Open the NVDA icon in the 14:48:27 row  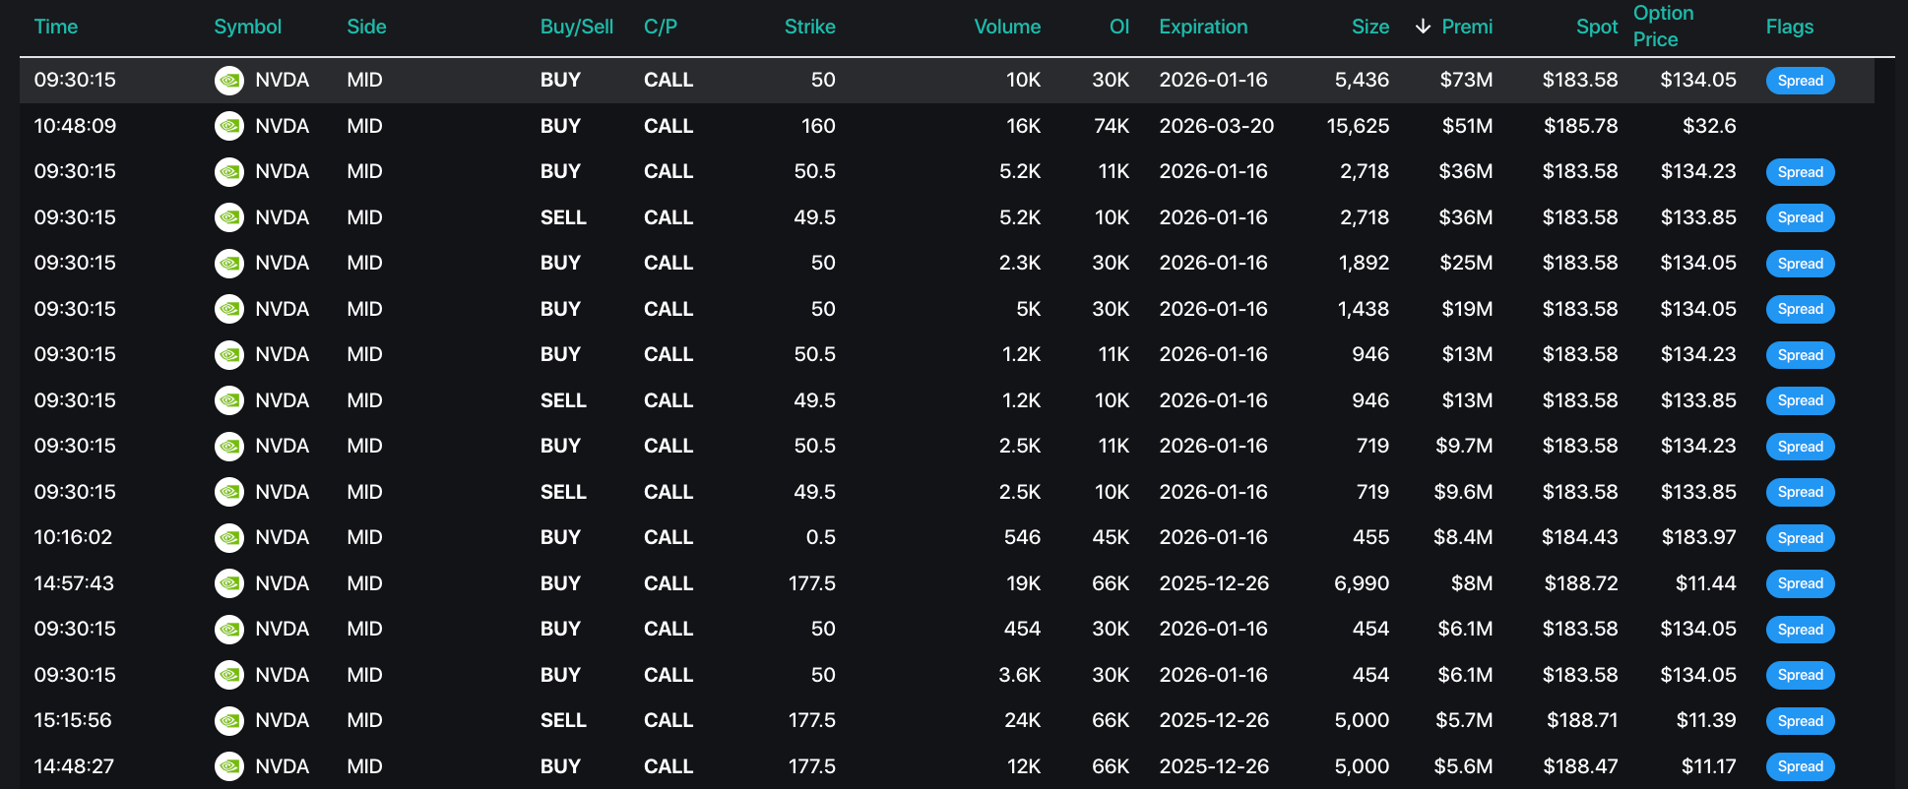point(229,766)
